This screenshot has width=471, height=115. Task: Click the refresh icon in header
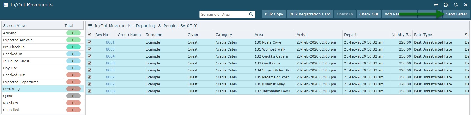pos(455,5)
